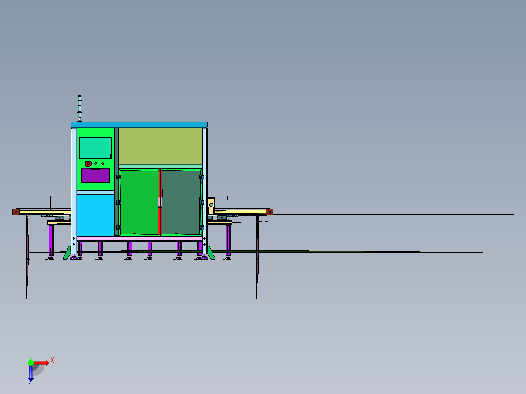Pick the blue top cover plate
Image resolution: width=526 pixels, height=394 pixels.
point(139,125)
